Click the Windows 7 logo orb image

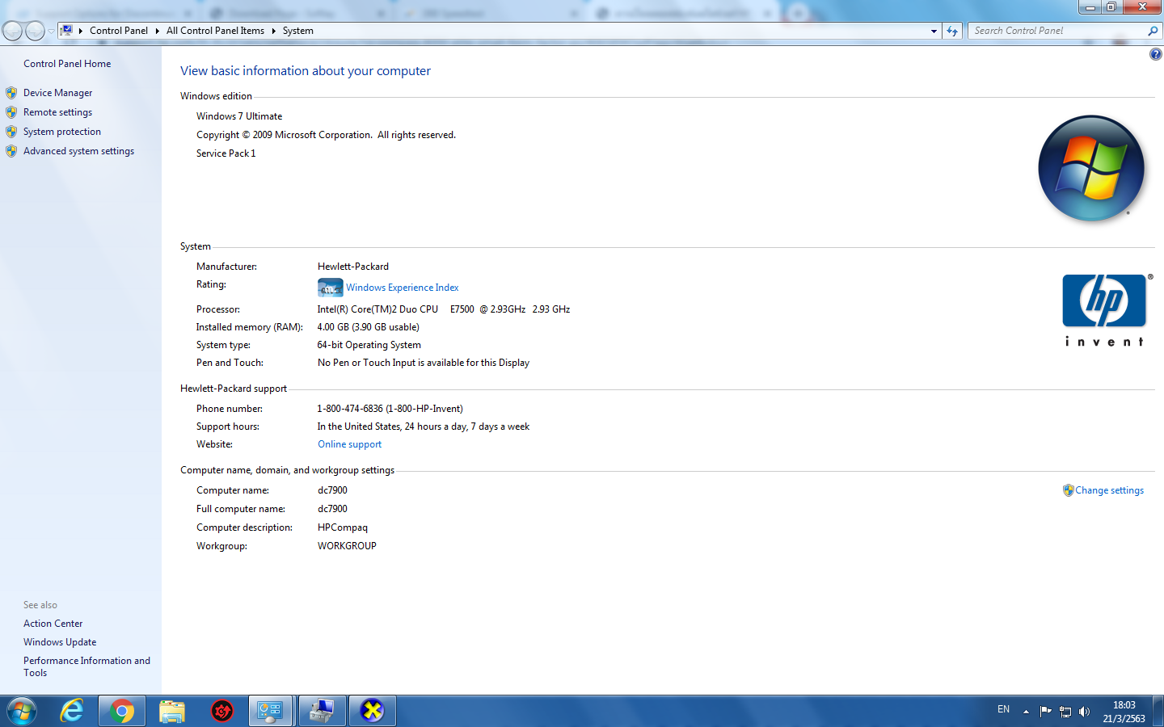(x=1091, y=168)
